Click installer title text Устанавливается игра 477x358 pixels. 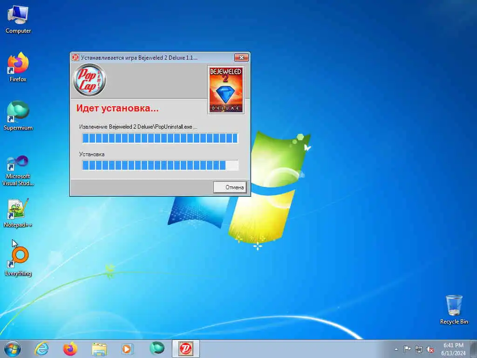(139, 57)
